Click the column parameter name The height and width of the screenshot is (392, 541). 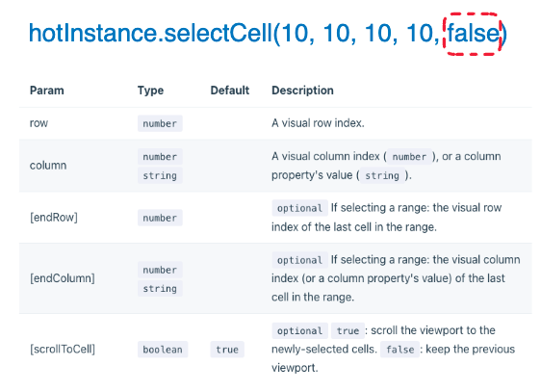[48, 166]
